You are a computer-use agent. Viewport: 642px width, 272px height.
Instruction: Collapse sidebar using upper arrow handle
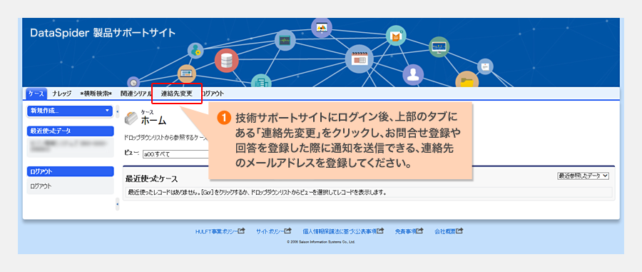click(118, 111)
